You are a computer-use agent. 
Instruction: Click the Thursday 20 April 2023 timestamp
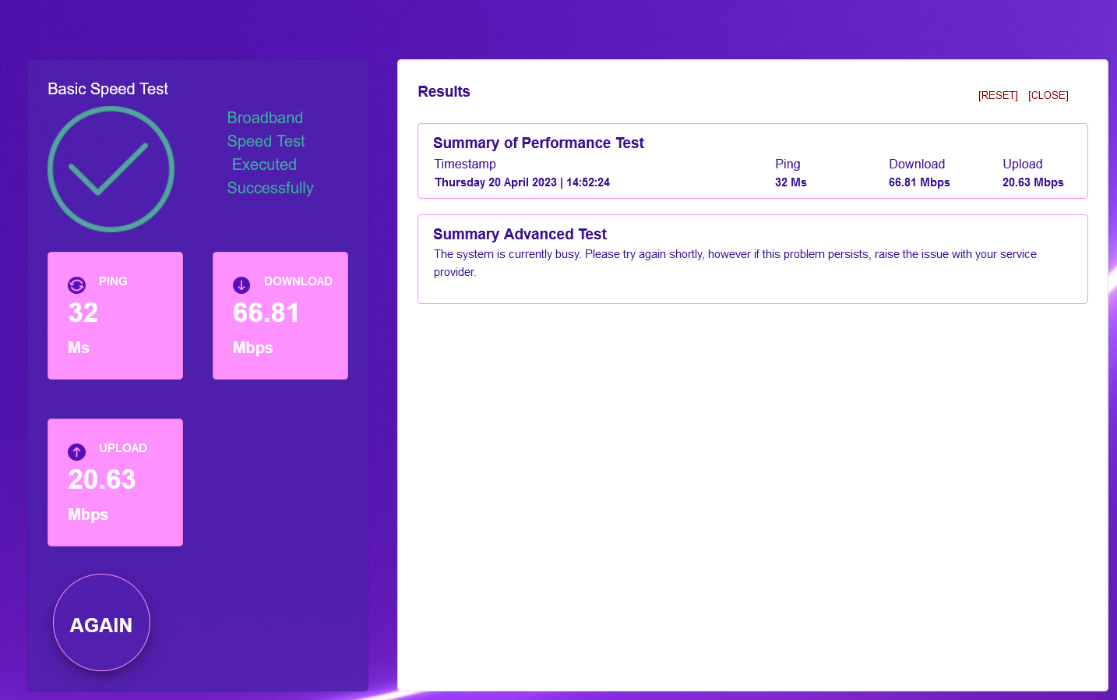(x=522, y=182)
